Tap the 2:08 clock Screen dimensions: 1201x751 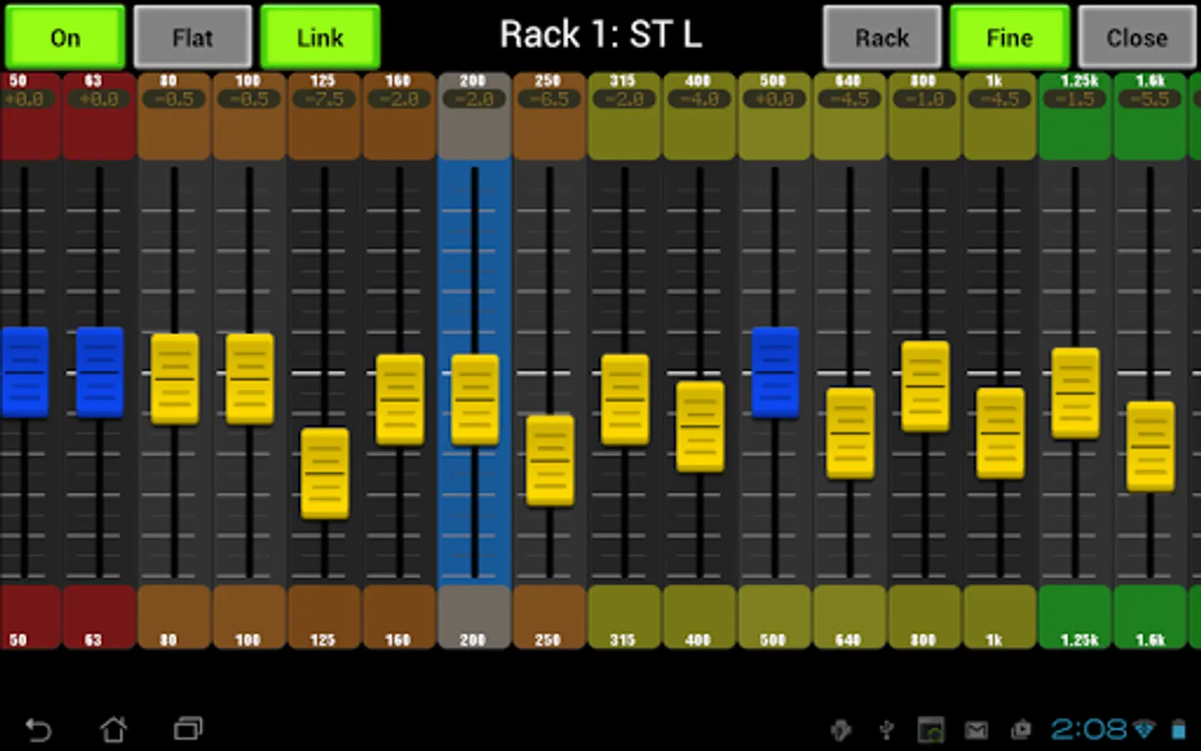point(1088,729)
